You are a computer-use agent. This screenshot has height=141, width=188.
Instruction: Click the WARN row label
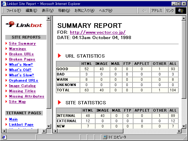coord(62,80)
